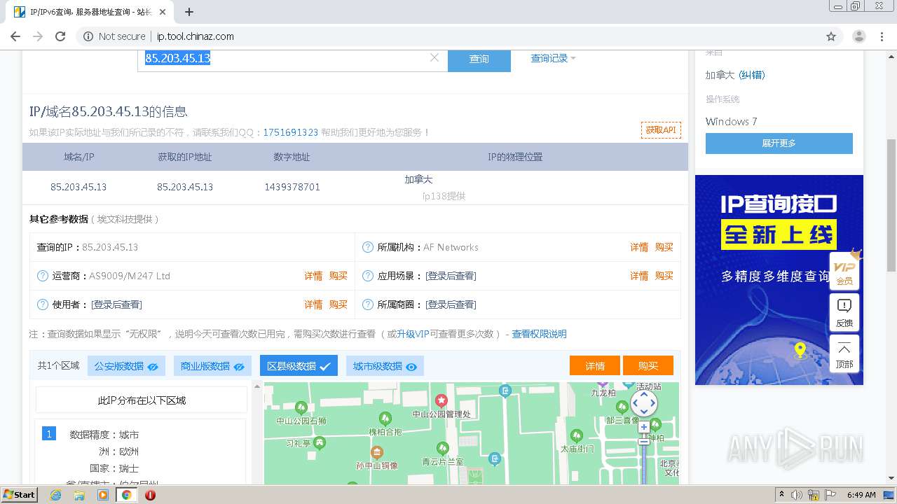
Task: Open the 查询记录 history dropdown
Action: pos(553,59)
